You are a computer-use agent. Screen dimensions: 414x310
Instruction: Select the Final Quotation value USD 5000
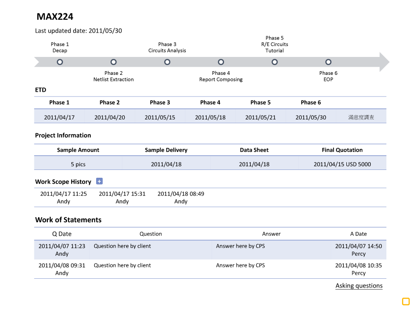342,164
